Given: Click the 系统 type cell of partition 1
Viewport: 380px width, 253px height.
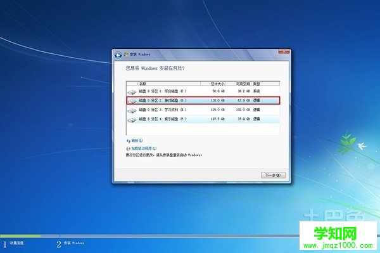Looking at the screenshot, I should coord(256,91).
